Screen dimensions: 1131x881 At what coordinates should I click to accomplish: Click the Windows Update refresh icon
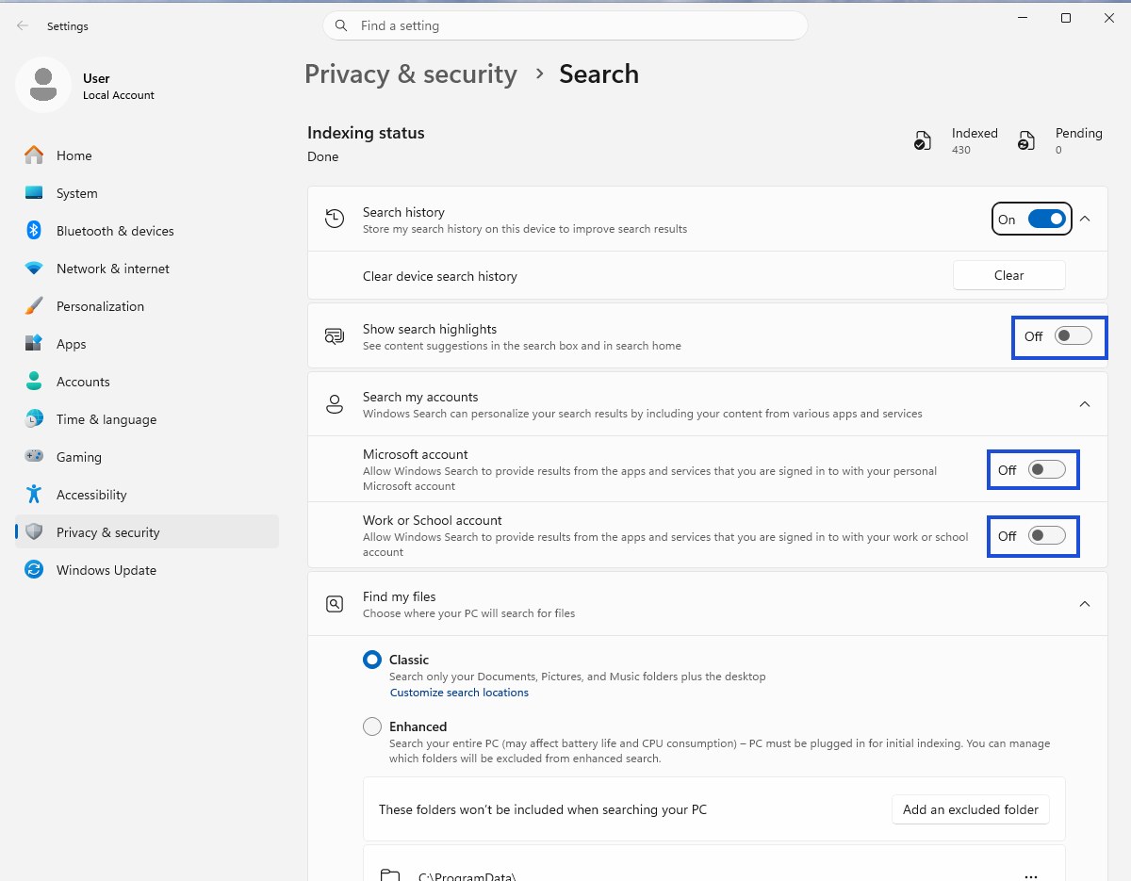pyautogui.click(x=34, y=570)
